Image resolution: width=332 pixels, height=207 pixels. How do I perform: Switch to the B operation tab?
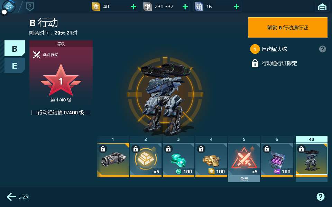pyautogui.click(x=15, y=48)
